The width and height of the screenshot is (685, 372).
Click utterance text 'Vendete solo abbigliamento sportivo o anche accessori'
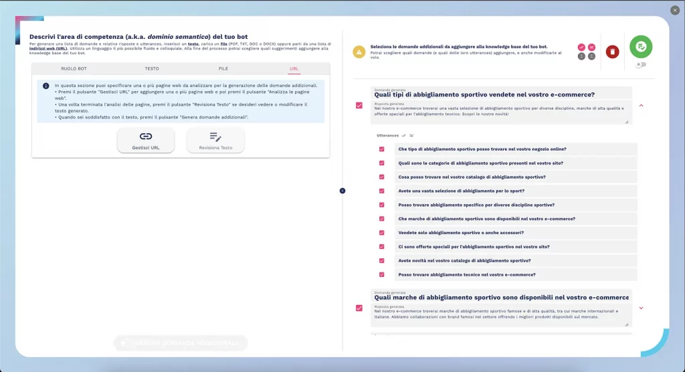pos(461,233)
